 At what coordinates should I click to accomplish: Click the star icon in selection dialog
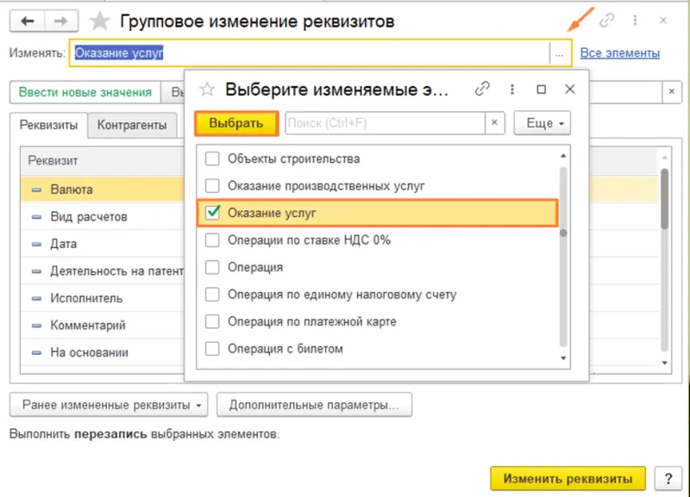[207, 89]
